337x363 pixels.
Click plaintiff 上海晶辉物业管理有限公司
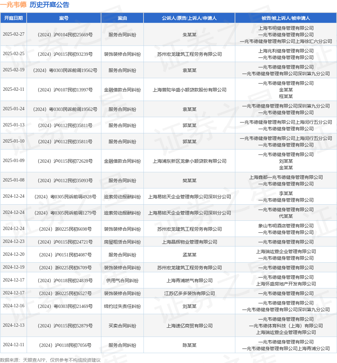pyautogui.click(x=190, y=242)
